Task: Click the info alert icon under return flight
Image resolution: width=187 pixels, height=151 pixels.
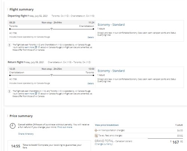Action: (9, 91)
